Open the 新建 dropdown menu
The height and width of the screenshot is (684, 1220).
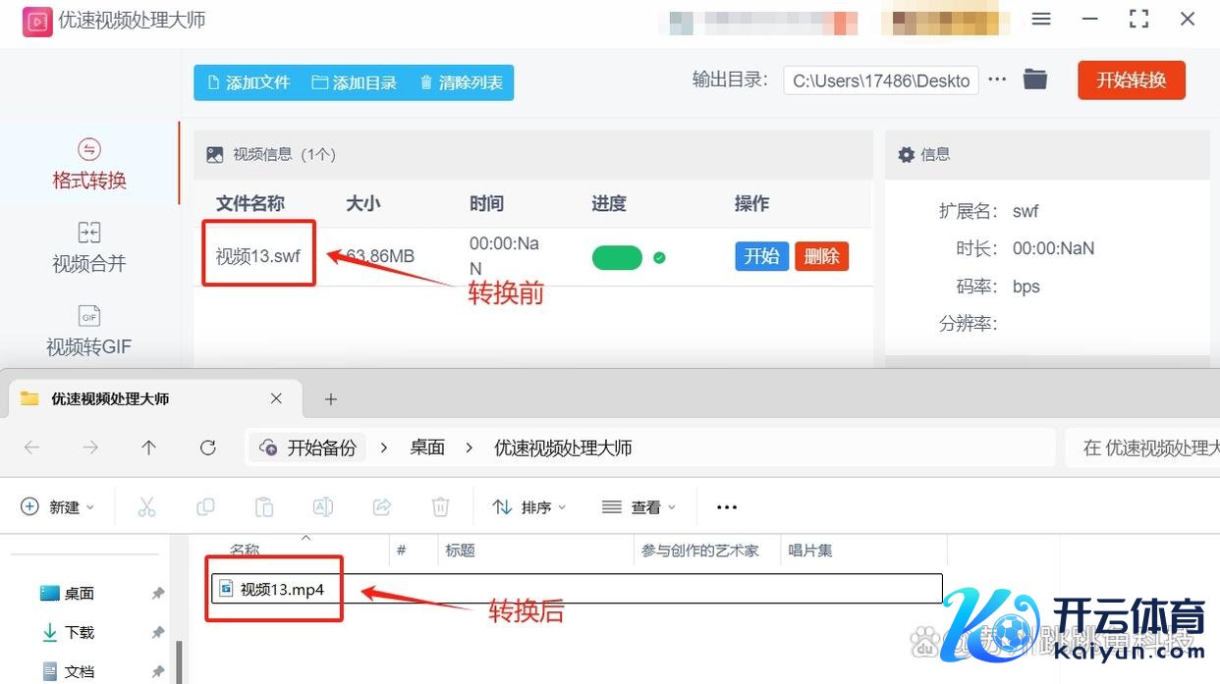click(x=58, y=506)
